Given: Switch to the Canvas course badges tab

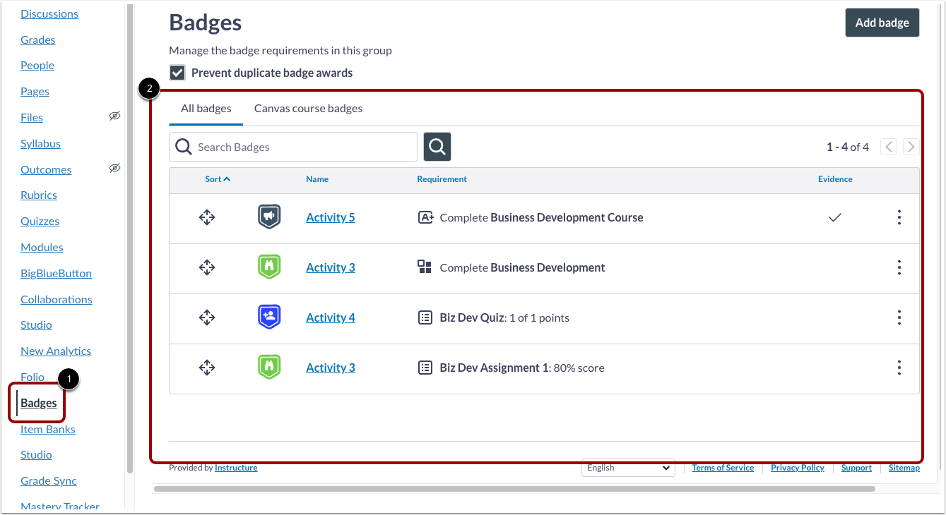Looking at the screenshot, I should 308,109.
